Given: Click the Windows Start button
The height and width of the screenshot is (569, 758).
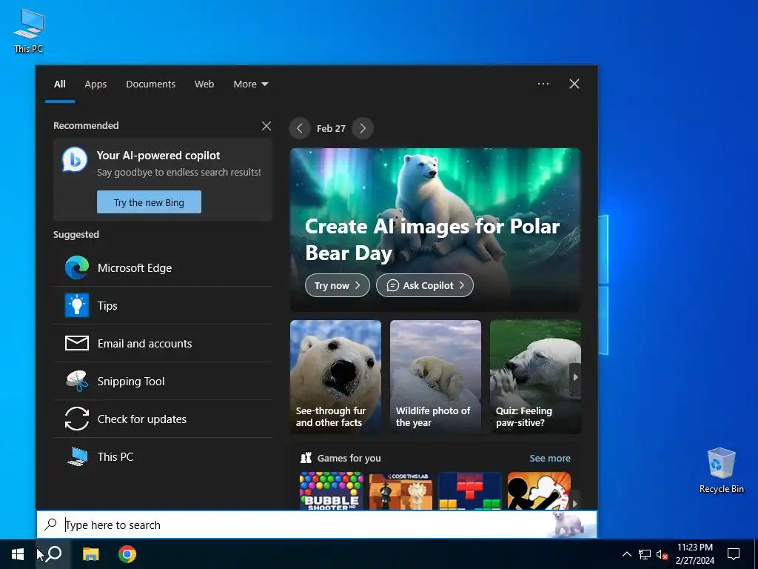Looking at the screenshot, I should [x=18, y=554].
